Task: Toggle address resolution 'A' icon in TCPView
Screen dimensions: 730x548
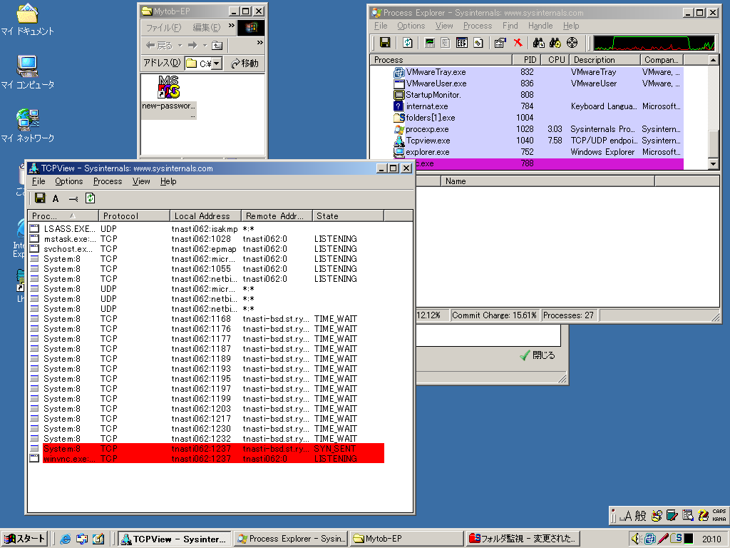Action: (x=56, y=198)
